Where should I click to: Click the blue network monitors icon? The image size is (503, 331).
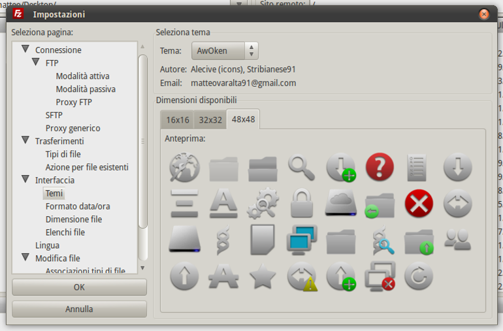(x=302, y=240)
